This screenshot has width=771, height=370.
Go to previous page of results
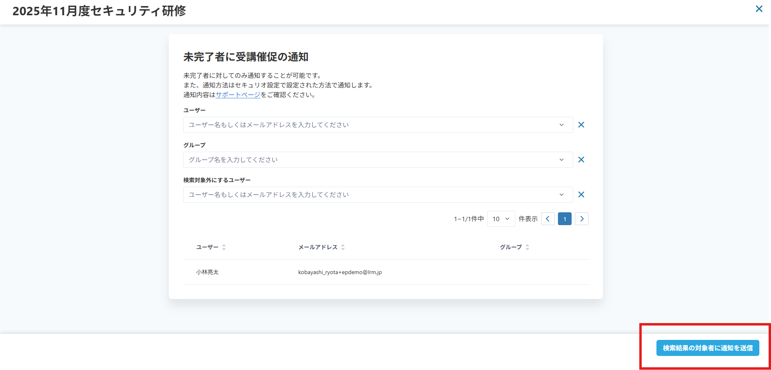[547, 219]
